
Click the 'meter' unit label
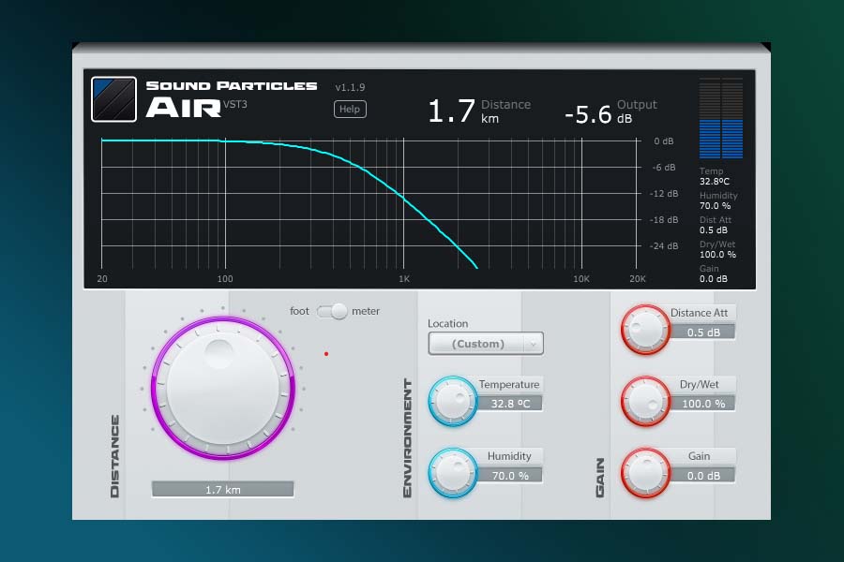366,311
